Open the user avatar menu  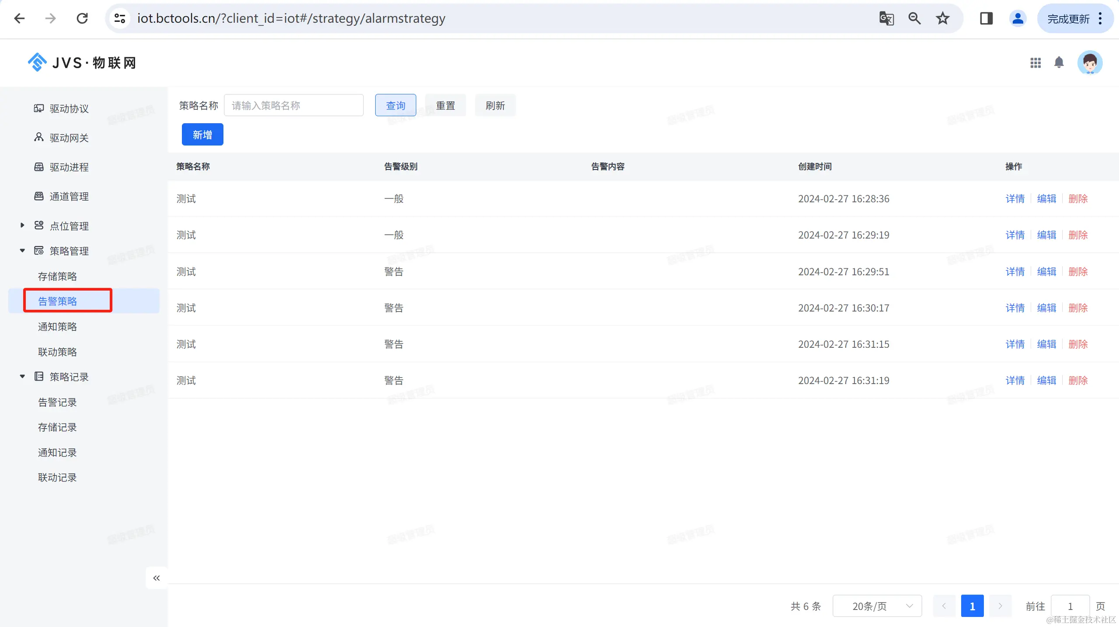pyautogui.click(x=1089, y=63)
